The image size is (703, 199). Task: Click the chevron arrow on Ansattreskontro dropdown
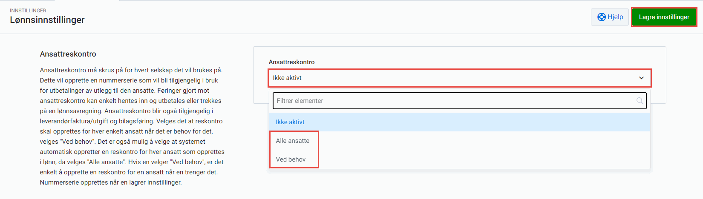641,78
